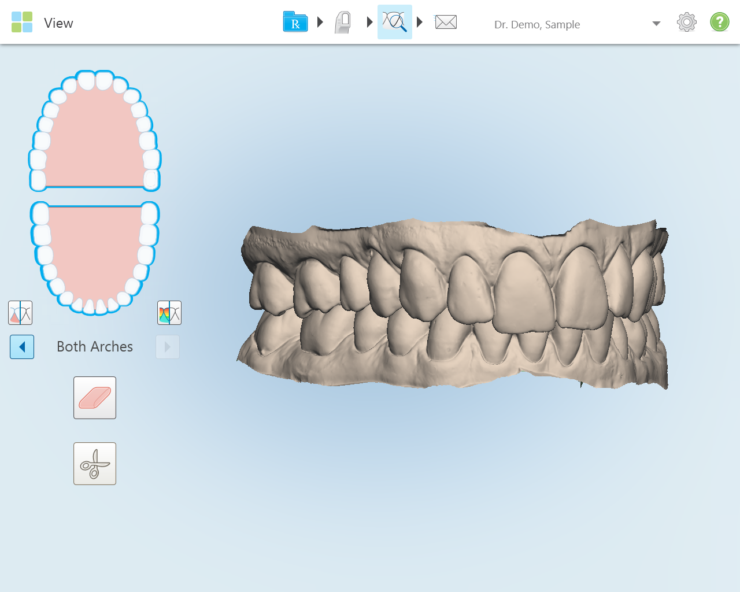This screenshot has height=592, width=740.
Task: Select the Eraser tool
Action: click(95, 398)
